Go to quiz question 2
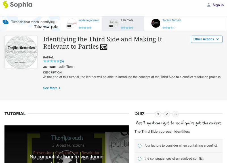This screenshot has width=227, height=163. pos(167,114)
